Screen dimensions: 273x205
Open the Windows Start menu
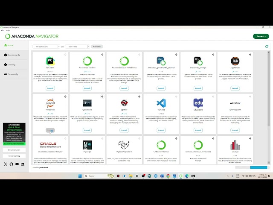click(x=80, y=176)
